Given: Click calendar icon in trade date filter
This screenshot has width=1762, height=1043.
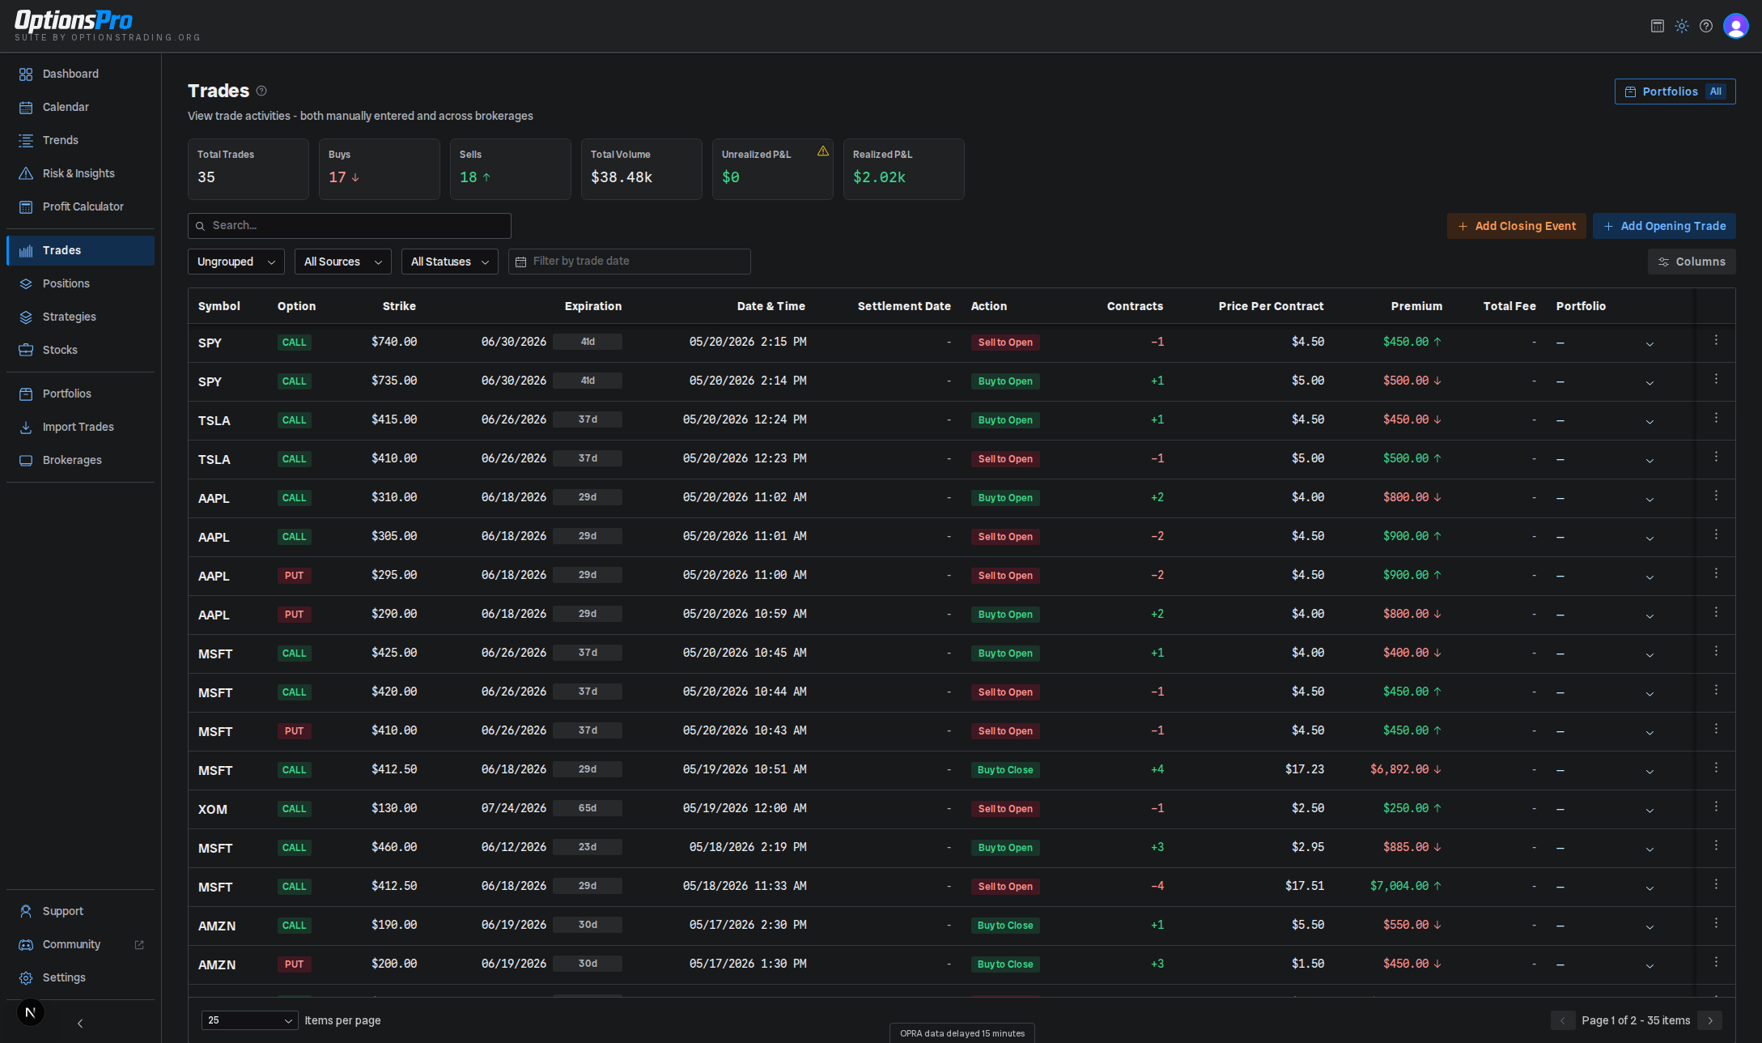Looking at the screenshot, I should (521, 262).
